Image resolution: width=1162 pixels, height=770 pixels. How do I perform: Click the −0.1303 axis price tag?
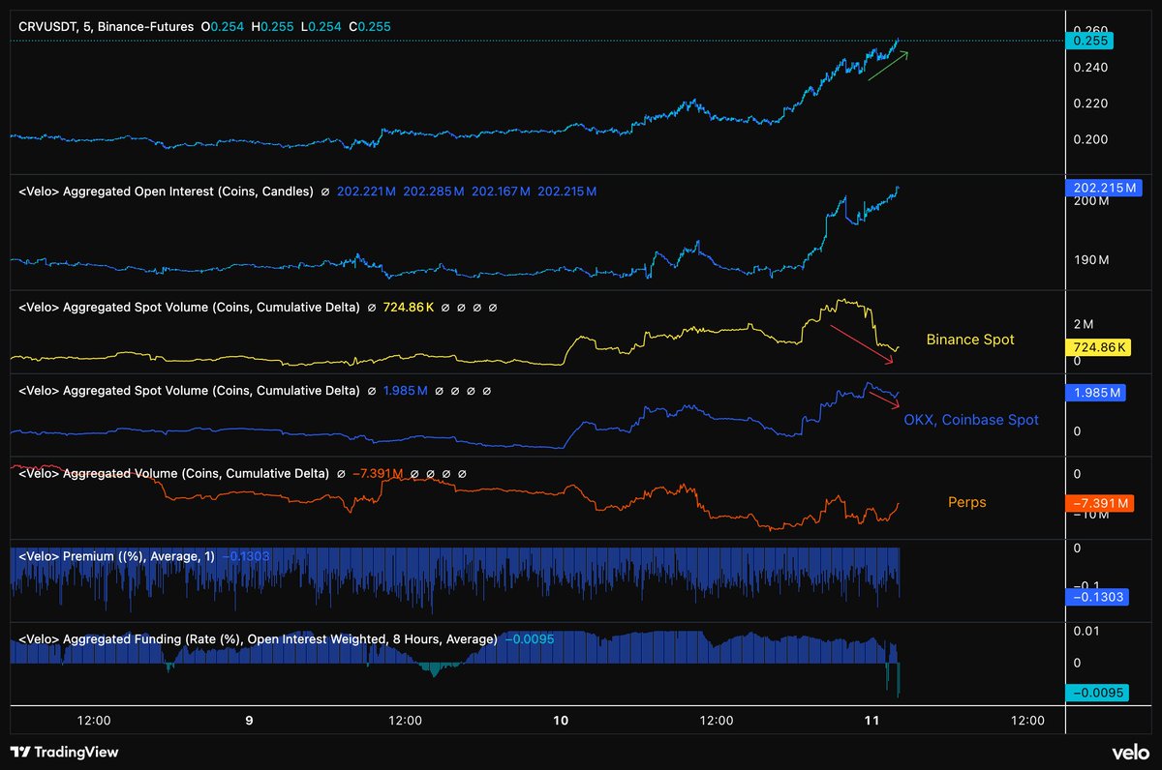(x=1095, y=598)
